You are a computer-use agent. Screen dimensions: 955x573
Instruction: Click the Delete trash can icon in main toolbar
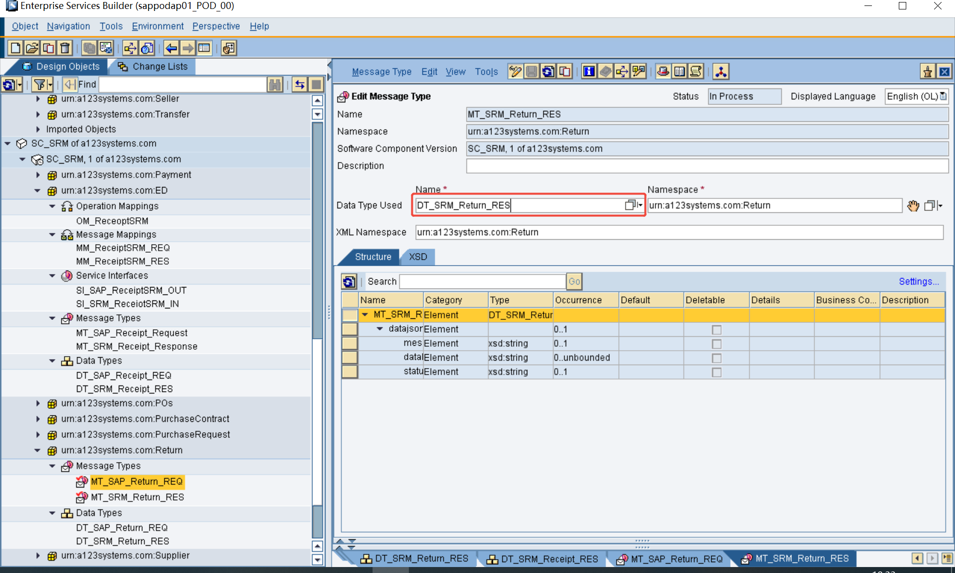coord(65,48)
